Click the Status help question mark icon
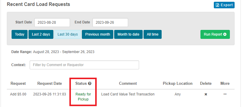The image size is (242, 107). click(90, 84)
